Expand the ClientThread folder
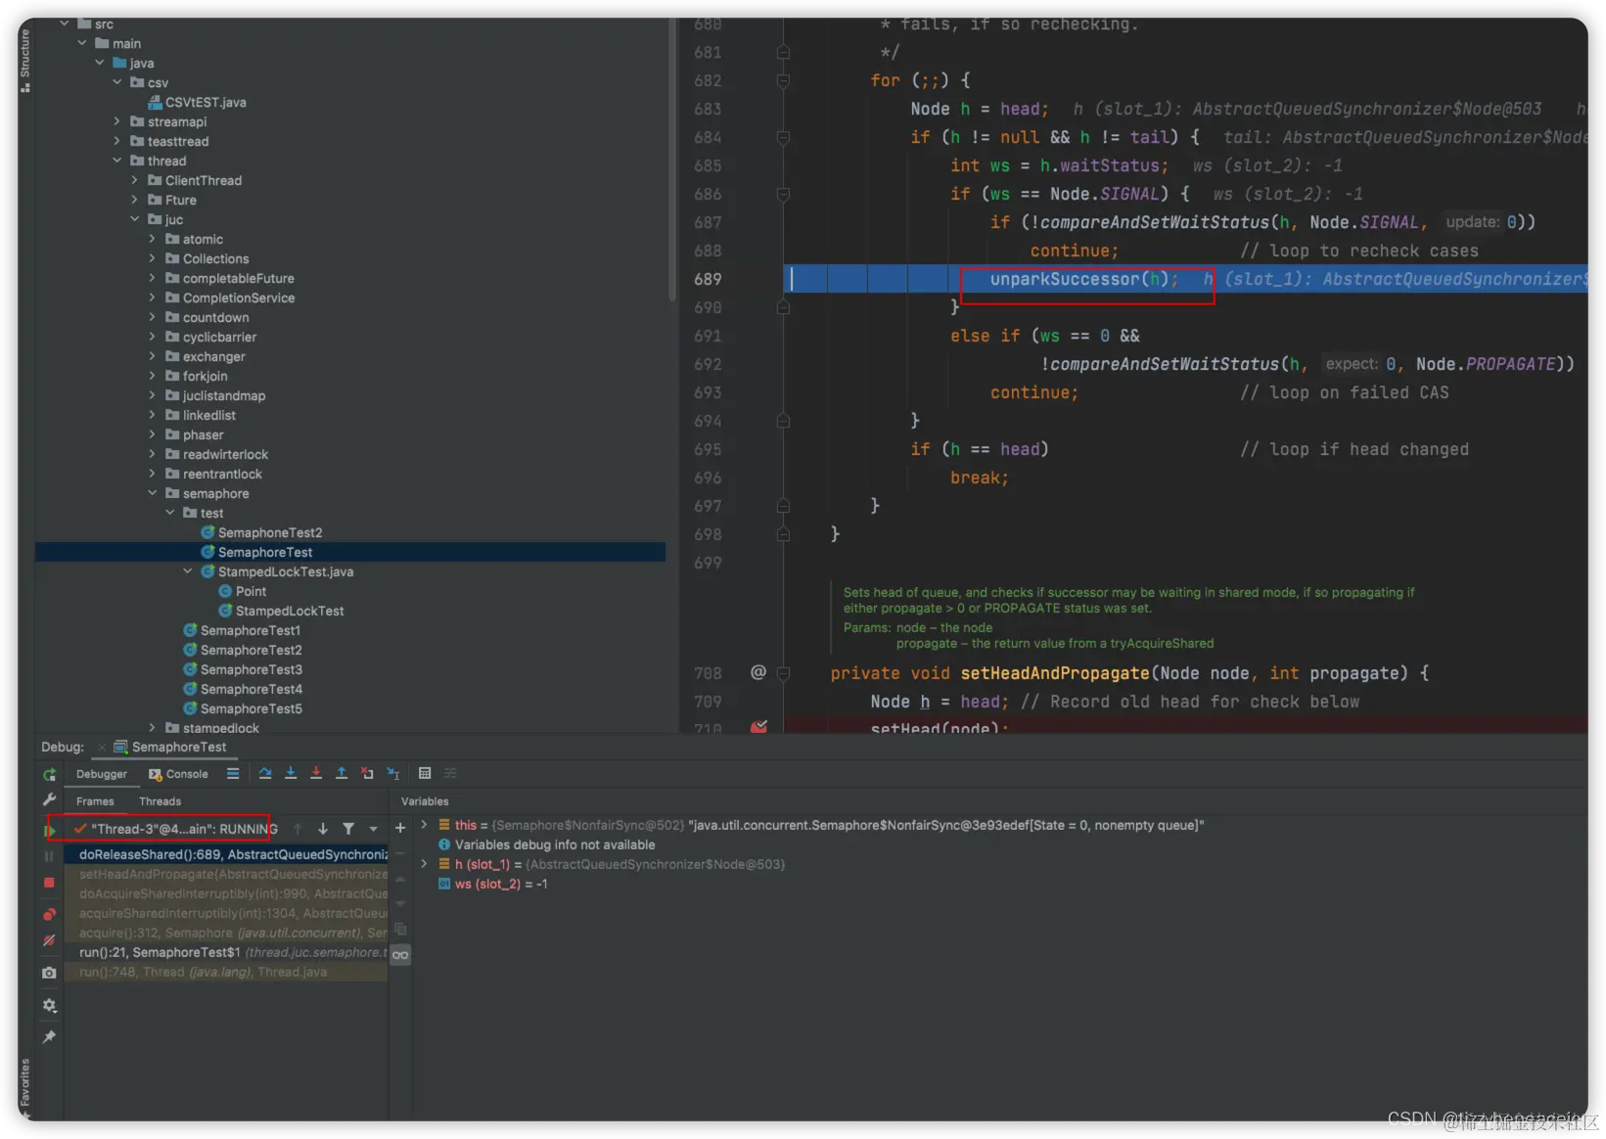This screenshot has height=1139, width=1606. click(x=135, y=180)
